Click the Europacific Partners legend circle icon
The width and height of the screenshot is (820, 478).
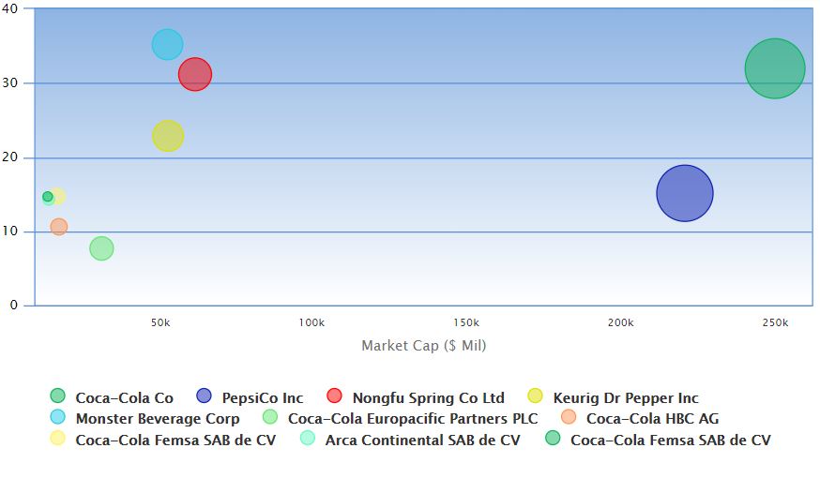coord(270,418)
